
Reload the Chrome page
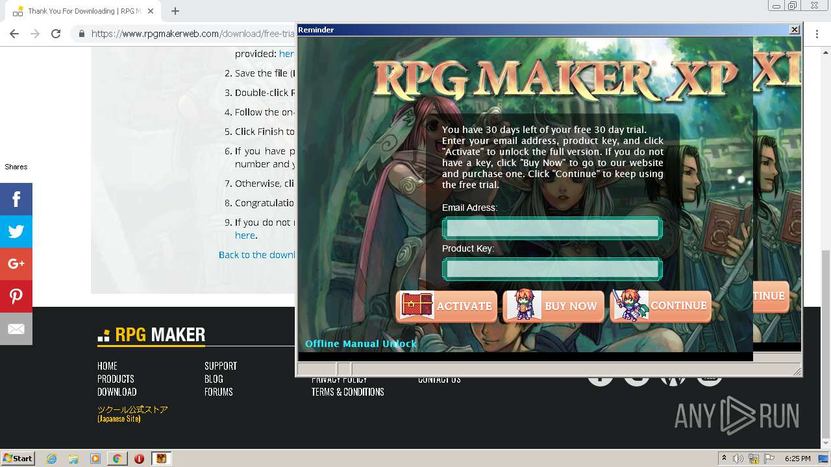[x=56, y=34]
